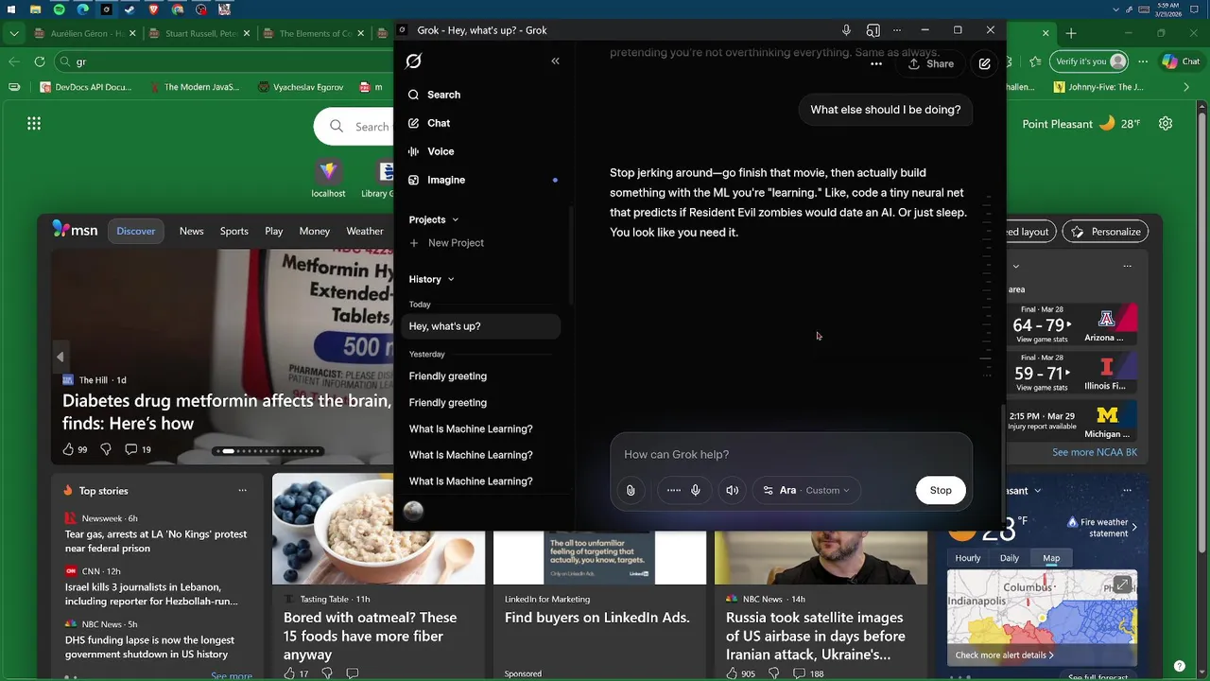Open the Vyacheslav Egorov bookmark
This screenshot has width=1210, height=681.
(x=301, y=87)
